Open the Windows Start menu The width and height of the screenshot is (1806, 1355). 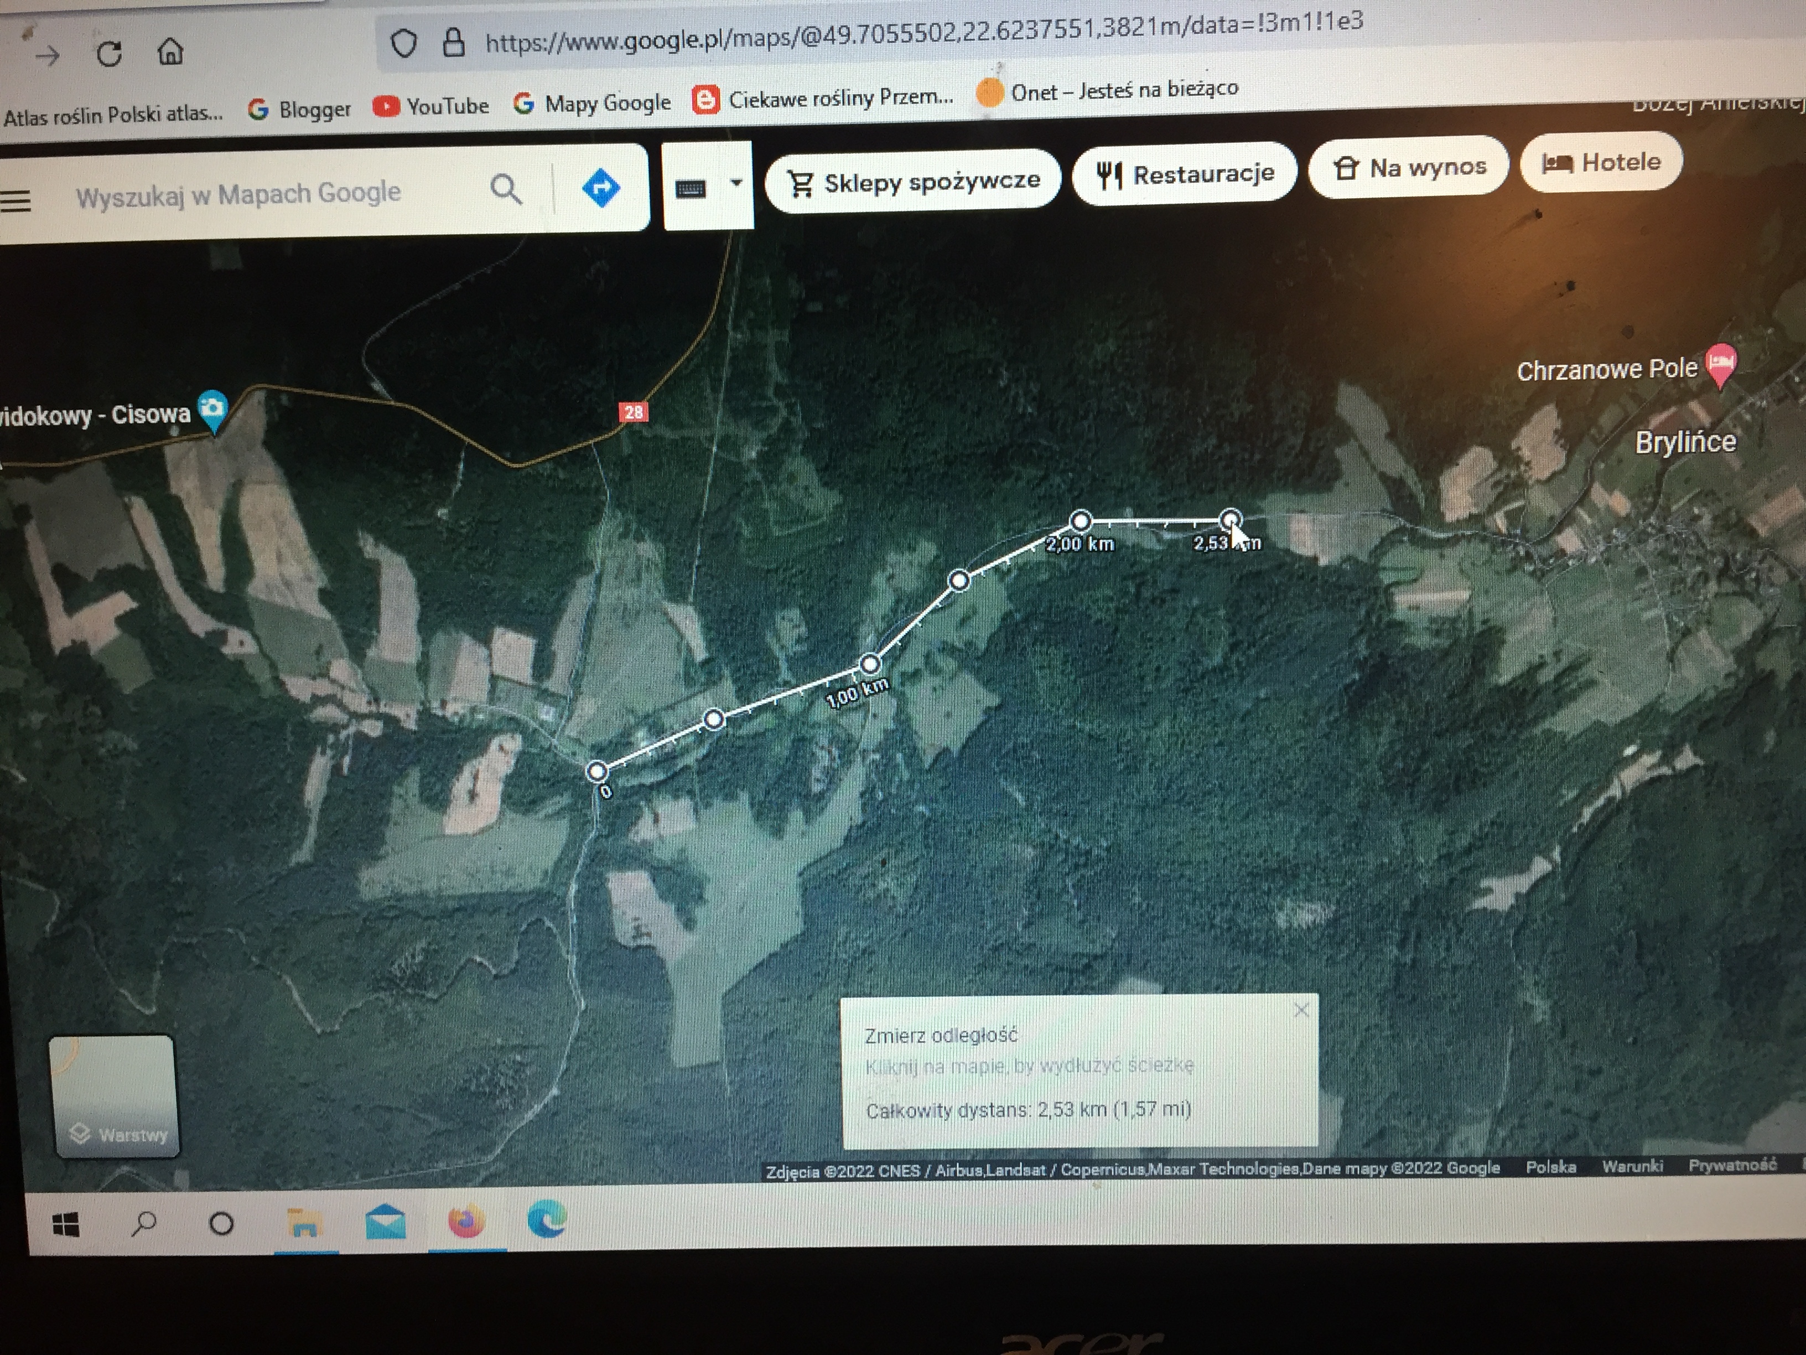(x=65, y=1224)
